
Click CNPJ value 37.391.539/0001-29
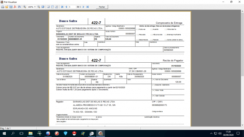click(x=137, y=71)
